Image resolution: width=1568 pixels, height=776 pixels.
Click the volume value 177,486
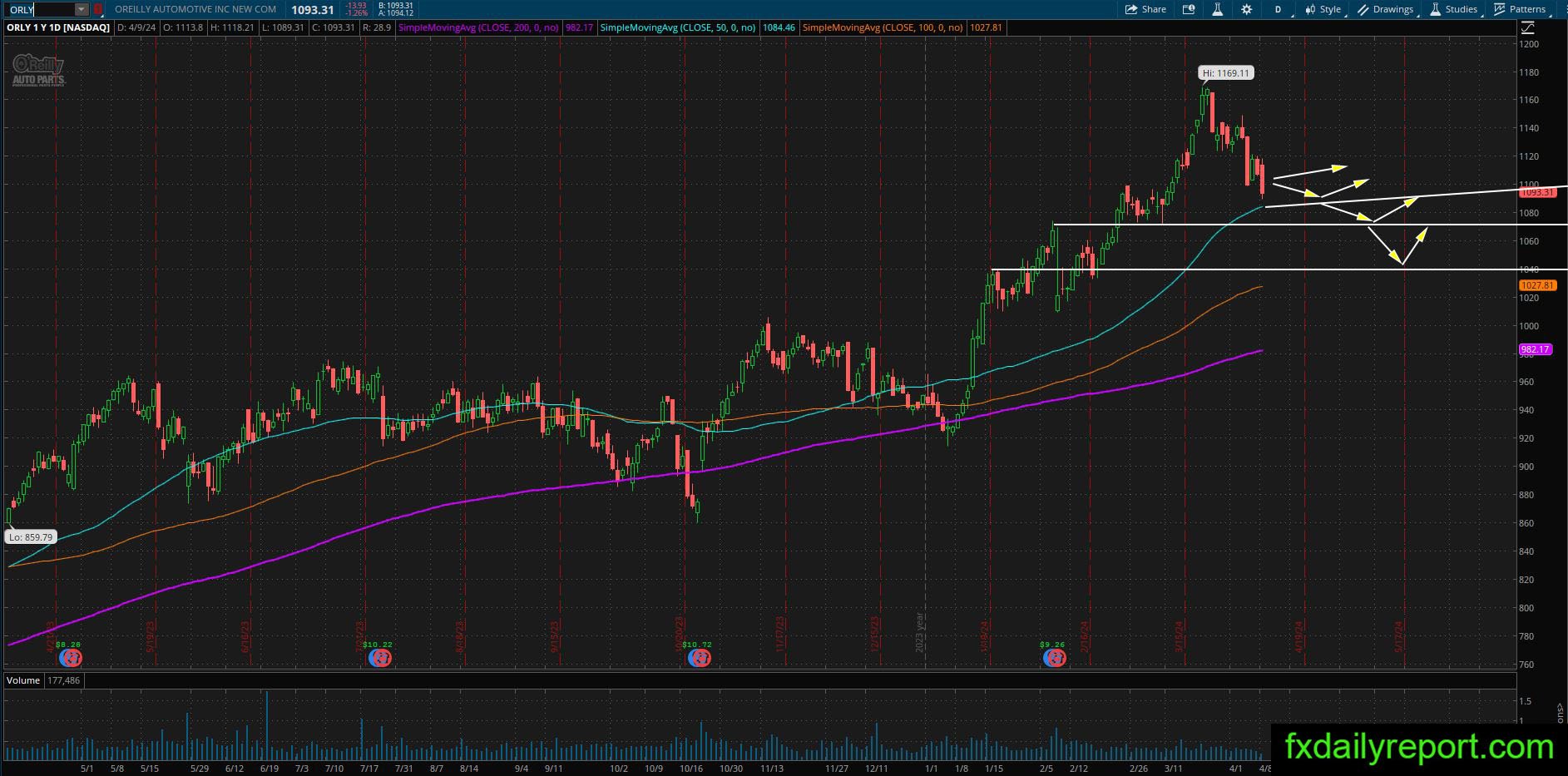point(64,680)
